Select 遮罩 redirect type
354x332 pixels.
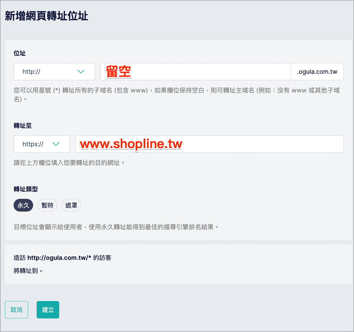(x=71, y=205)
